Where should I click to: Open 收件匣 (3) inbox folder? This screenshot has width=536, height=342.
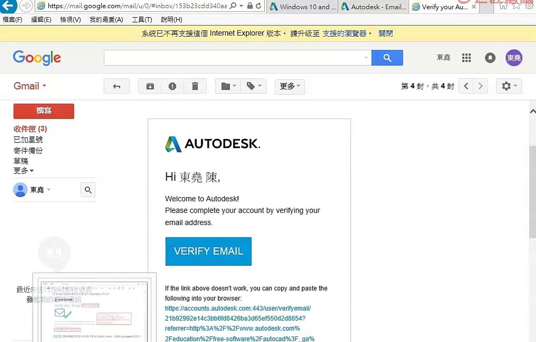coord(30,129)
